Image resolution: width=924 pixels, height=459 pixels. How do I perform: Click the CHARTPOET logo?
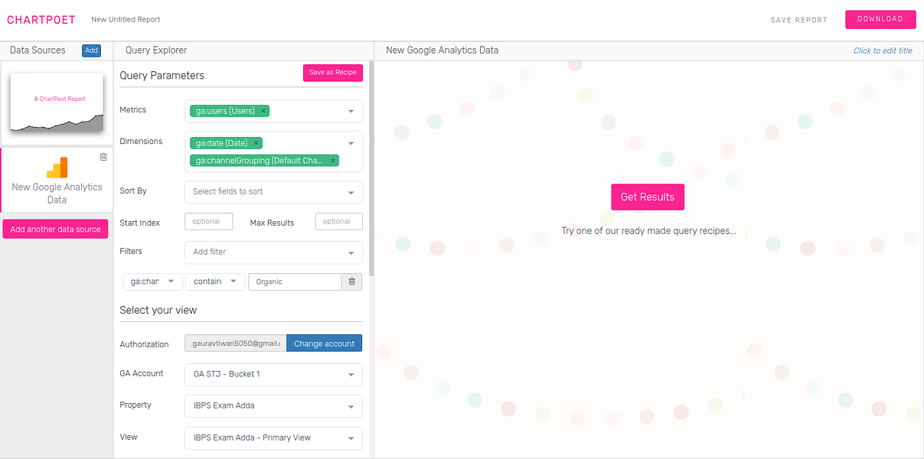(x=41, y=20)
